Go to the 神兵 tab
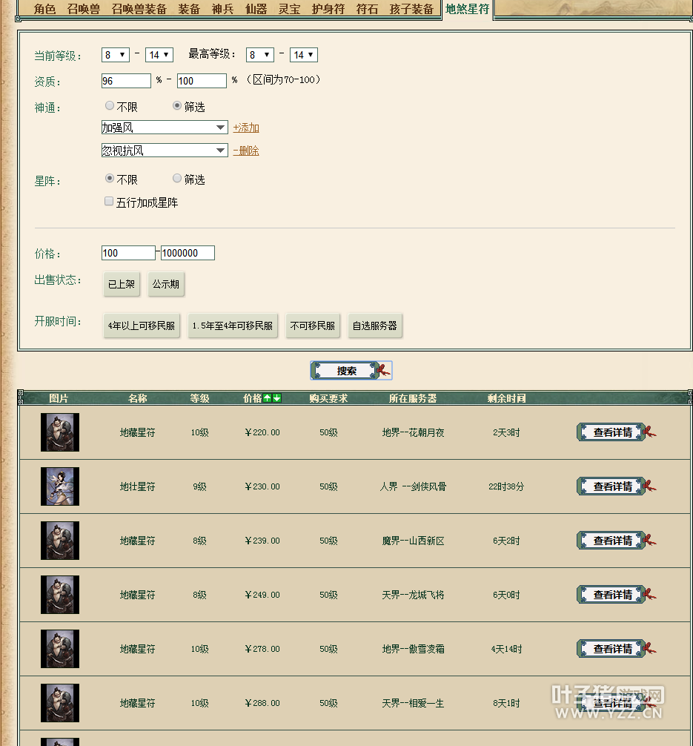 222,9
